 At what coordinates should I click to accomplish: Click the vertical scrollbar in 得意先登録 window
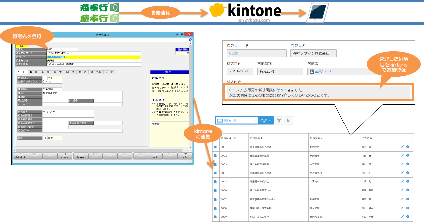[x=191, y=95]
